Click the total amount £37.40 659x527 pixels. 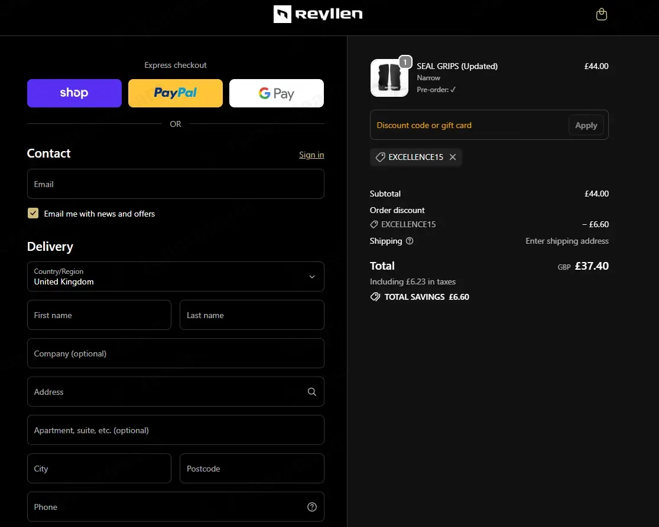[x=592, y=266]
